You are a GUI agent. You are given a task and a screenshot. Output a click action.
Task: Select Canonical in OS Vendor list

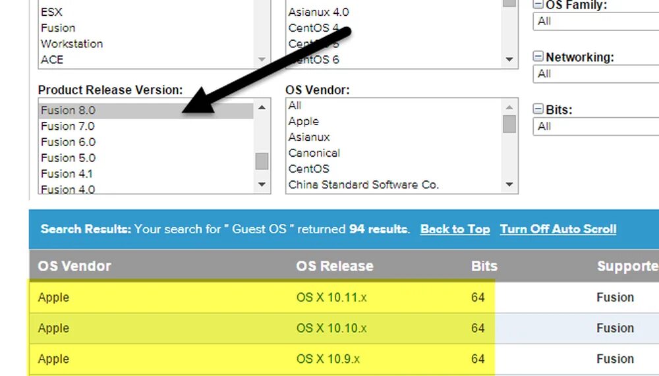(x=314, y=153)
